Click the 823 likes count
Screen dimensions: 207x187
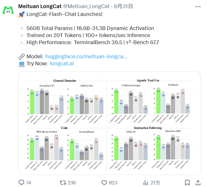113,183
